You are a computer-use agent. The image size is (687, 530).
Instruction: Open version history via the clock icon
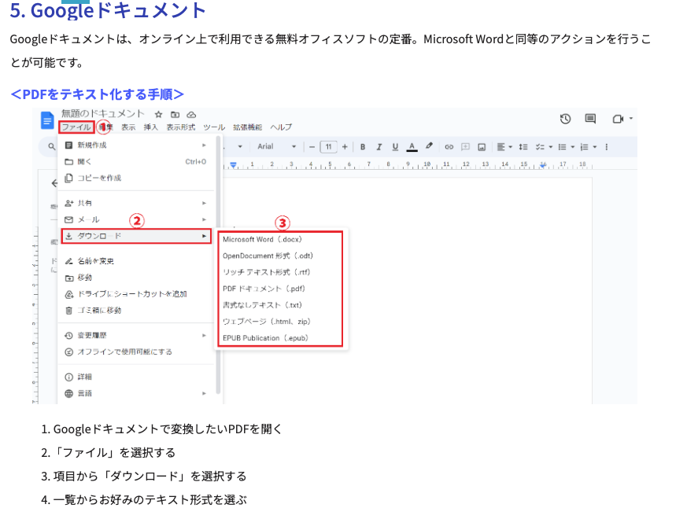click(566, 117)
